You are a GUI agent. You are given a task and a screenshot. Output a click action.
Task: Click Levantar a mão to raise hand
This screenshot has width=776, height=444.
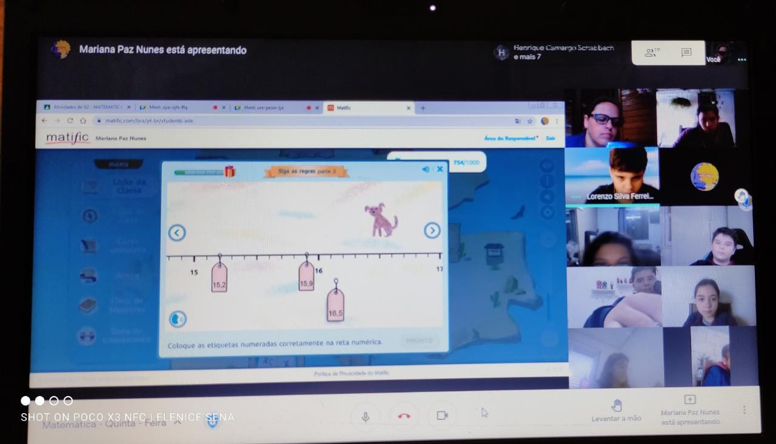click(616, 411)
